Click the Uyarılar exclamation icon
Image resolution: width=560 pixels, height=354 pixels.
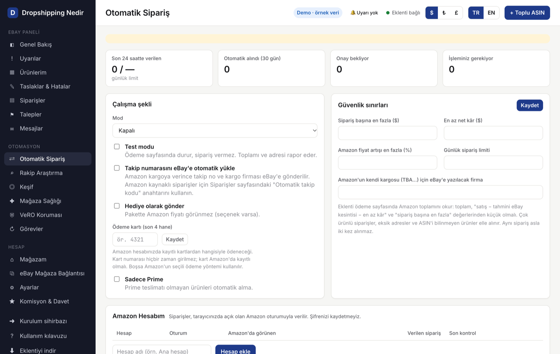pyautogui.click(x=12, y=59)
